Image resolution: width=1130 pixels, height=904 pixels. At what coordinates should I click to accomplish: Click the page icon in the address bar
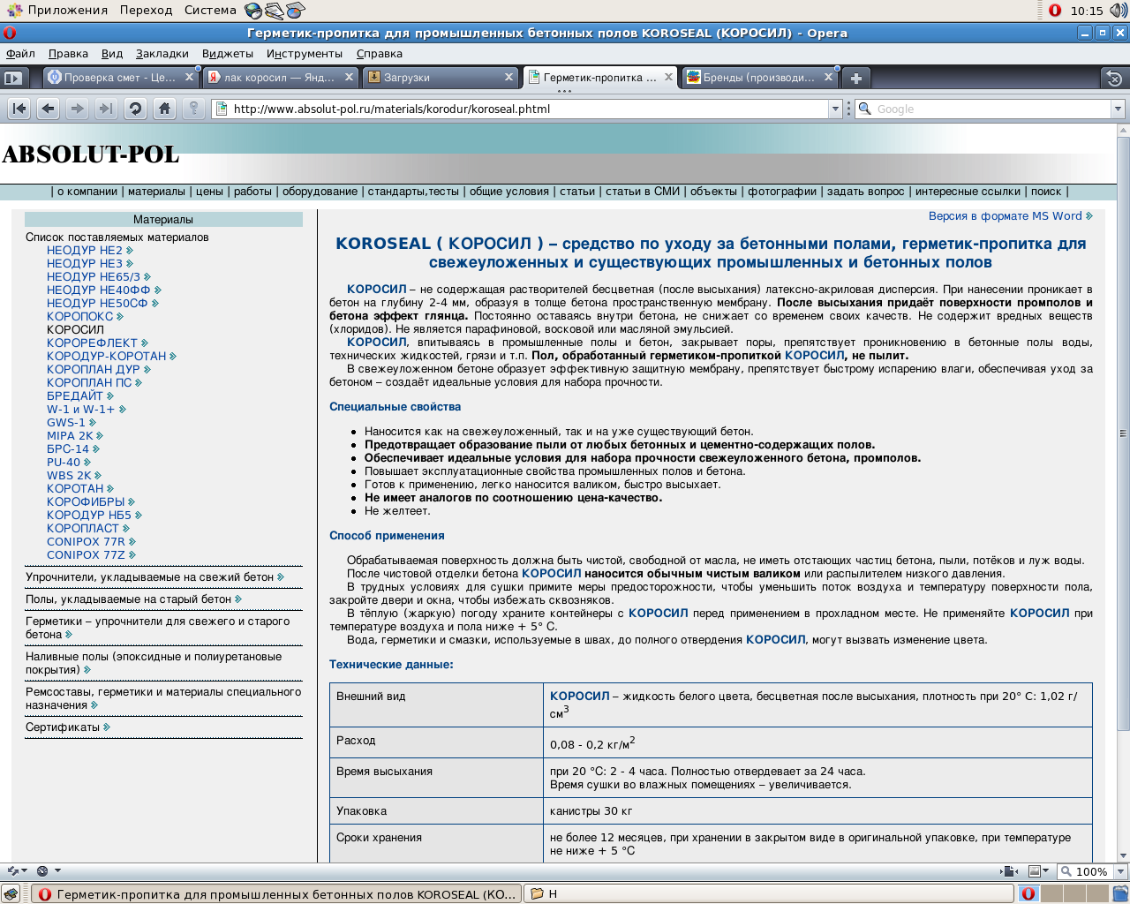[x=221, y=109]
